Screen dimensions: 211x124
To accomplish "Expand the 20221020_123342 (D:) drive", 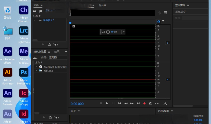I will (x=36, y=67).
